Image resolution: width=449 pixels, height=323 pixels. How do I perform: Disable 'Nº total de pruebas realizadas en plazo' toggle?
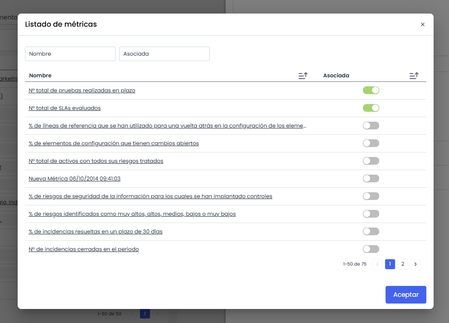point(371,90)
